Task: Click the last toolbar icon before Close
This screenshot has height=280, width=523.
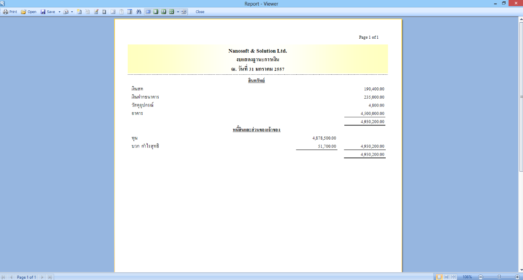Action: coord(183,12)
